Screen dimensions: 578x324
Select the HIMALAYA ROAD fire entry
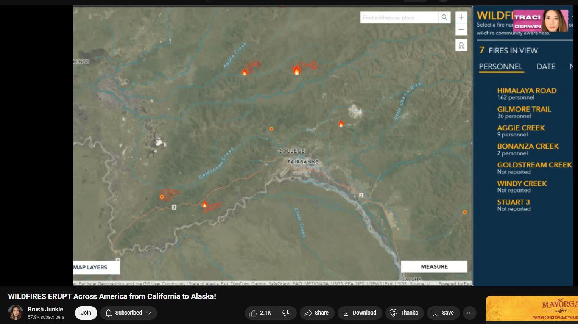(527, 94)
